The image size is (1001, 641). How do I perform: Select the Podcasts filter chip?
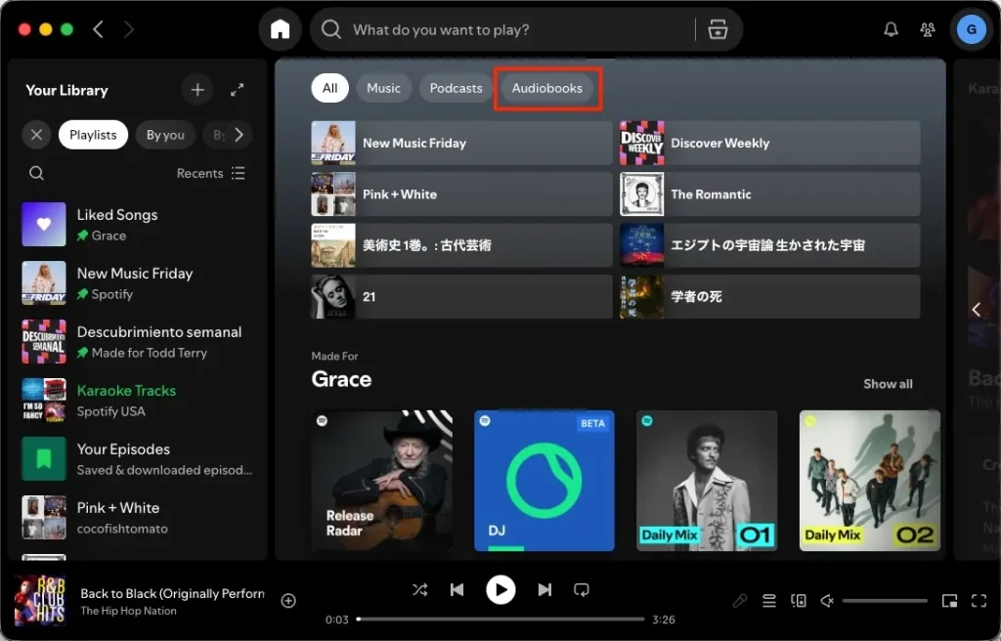pyautogui.click(x=456, y=88)
